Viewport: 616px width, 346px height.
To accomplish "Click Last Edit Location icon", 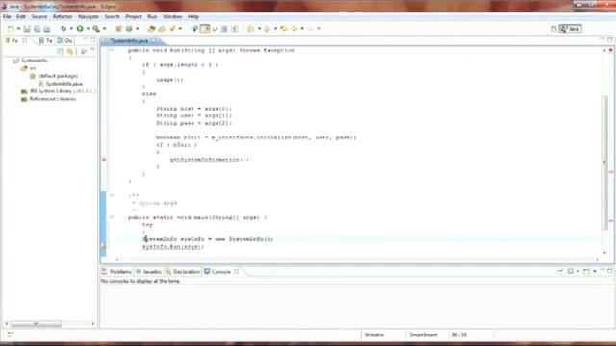I will tap(284, 29).
